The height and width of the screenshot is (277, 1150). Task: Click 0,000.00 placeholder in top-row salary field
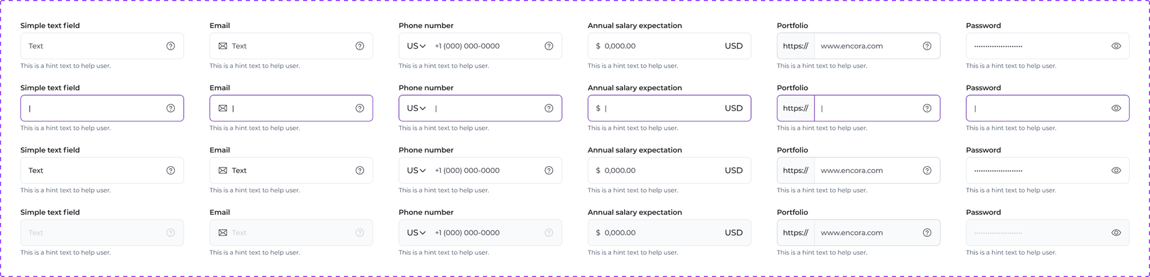(x=620, y=46)
